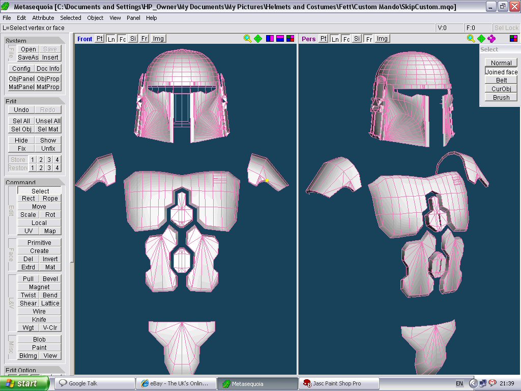
Task: Expand hidden system tray icons arrow
Action: (473, 383)
